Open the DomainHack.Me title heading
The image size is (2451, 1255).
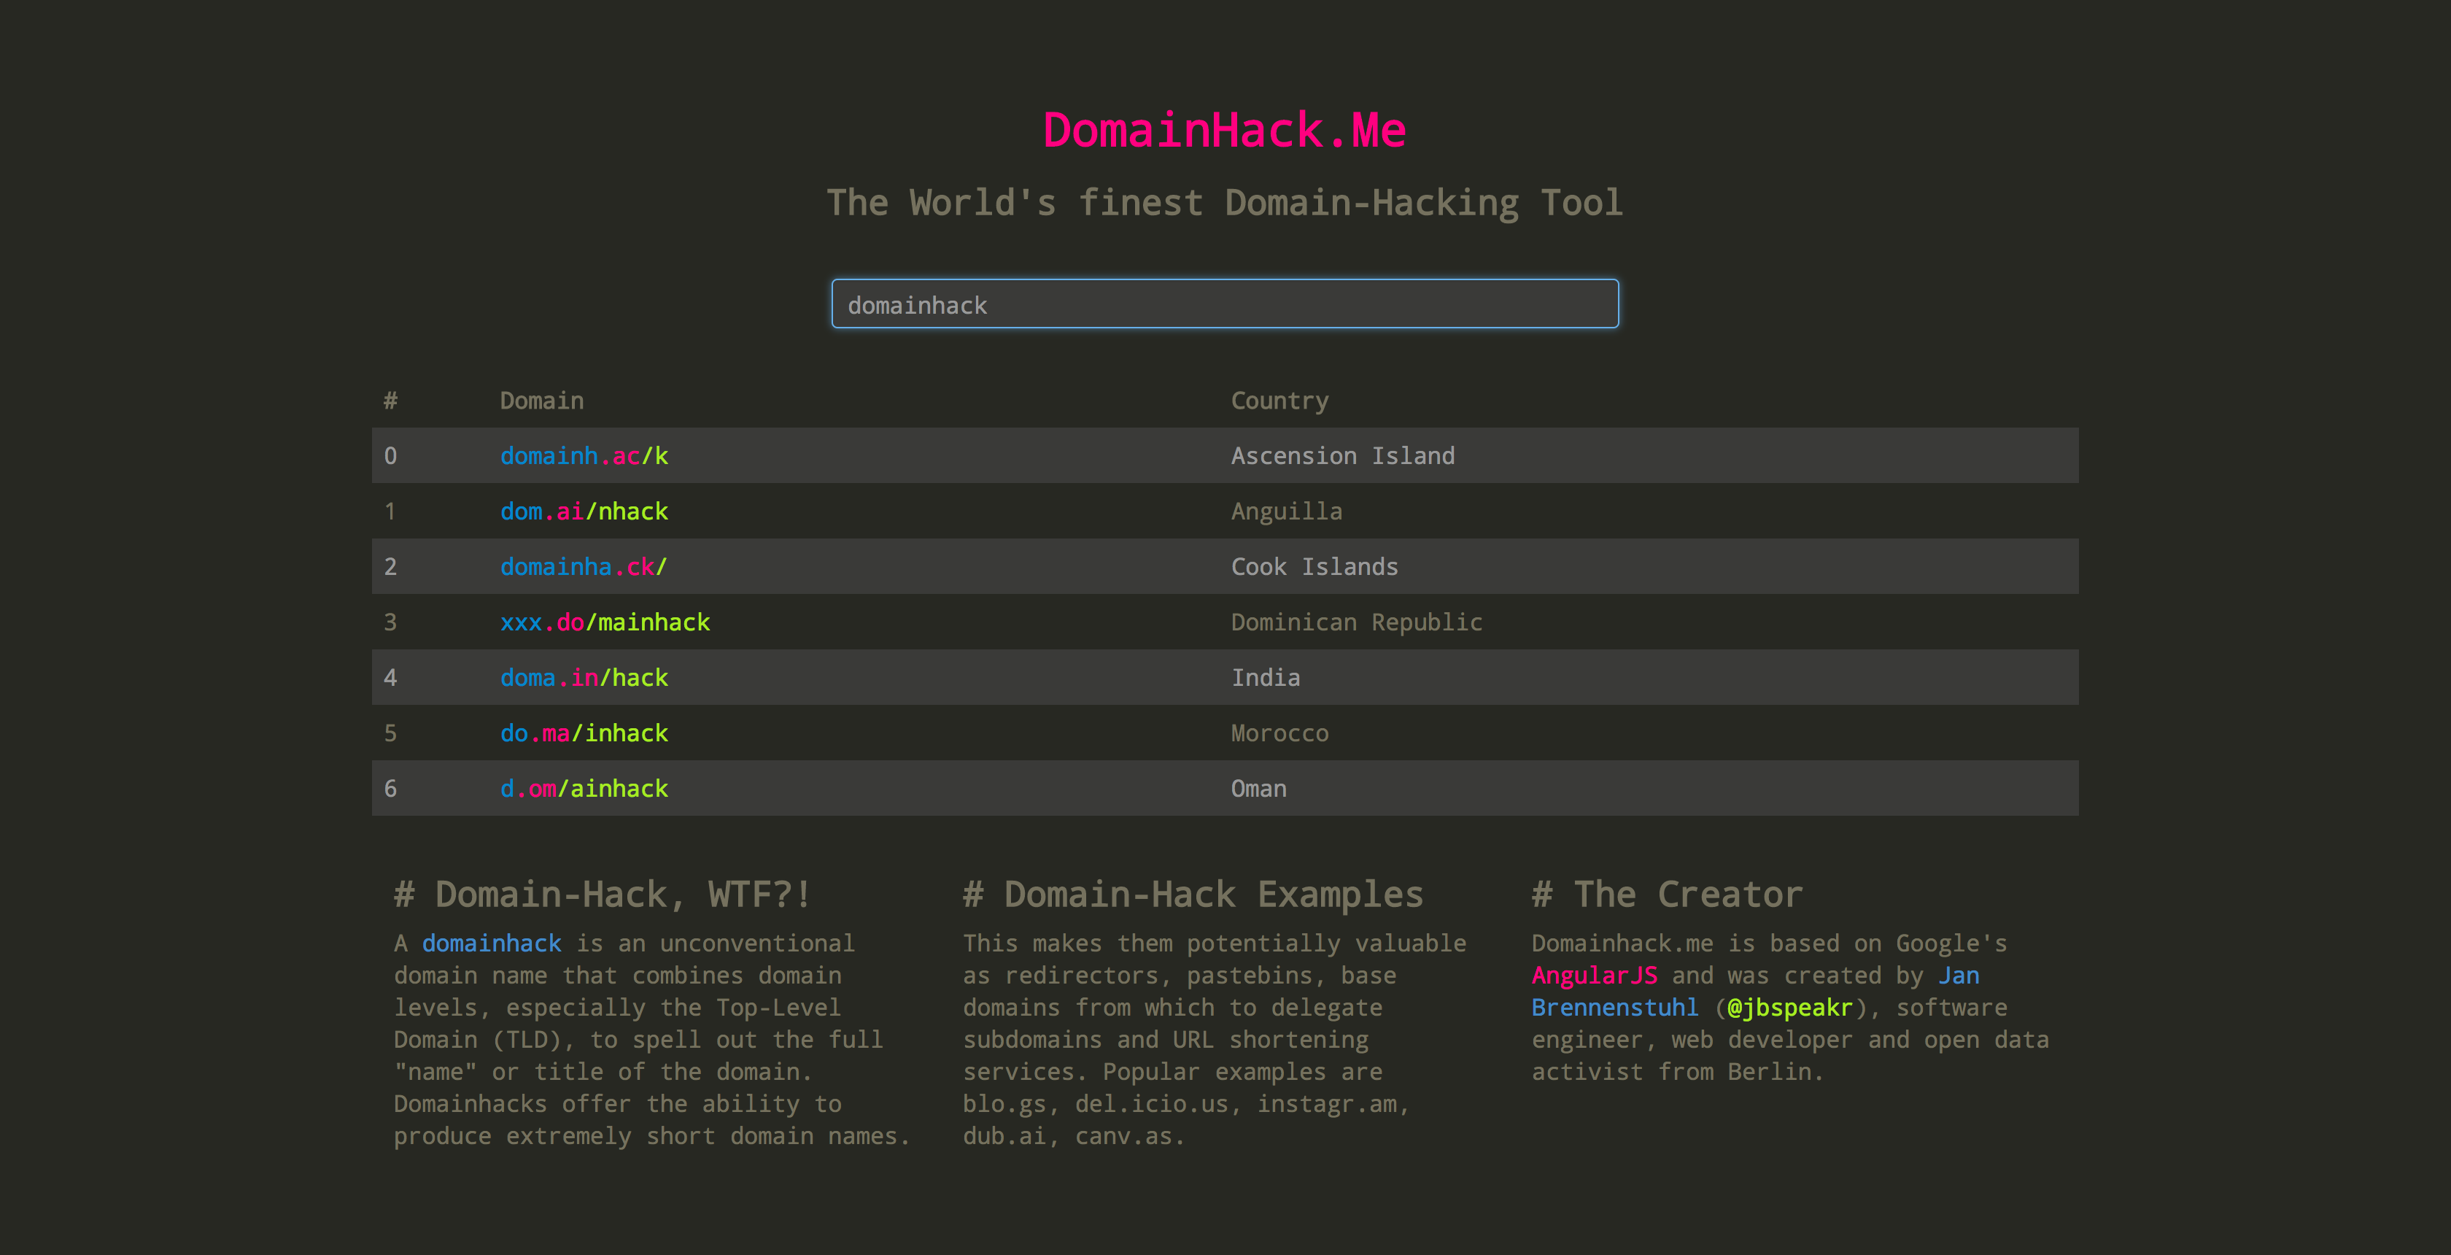point(1225,129)
